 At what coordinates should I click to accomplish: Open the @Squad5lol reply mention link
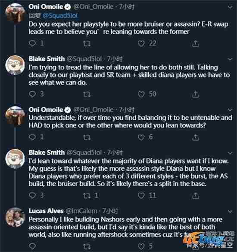click(x=60, y=16)
